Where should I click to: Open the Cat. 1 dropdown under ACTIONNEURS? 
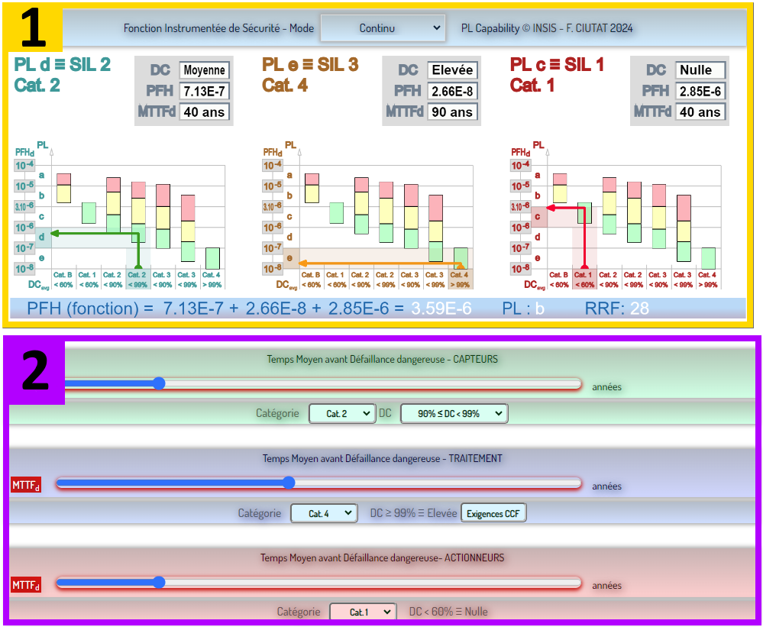[362, 612]
